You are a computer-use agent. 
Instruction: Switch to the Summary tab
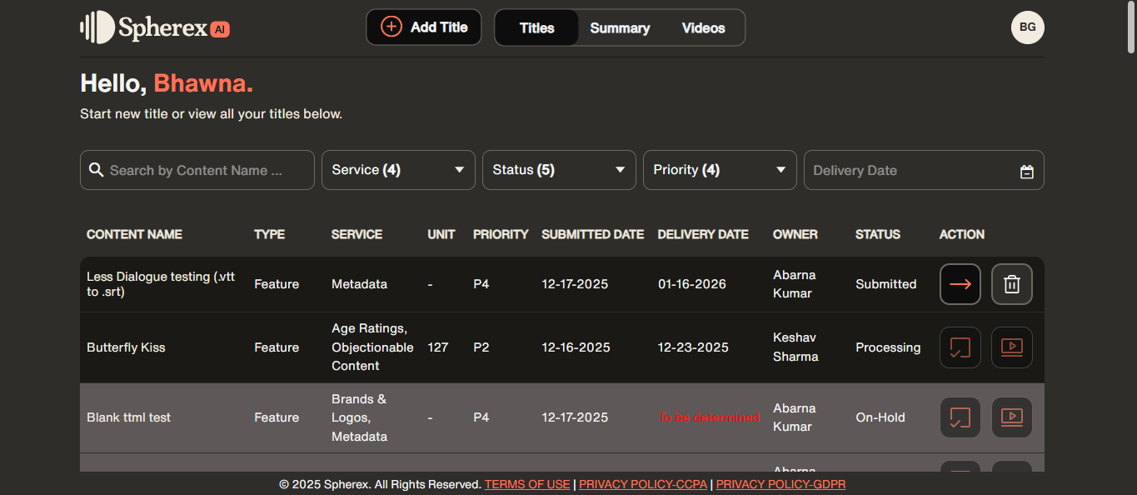(x=620, y=28)
